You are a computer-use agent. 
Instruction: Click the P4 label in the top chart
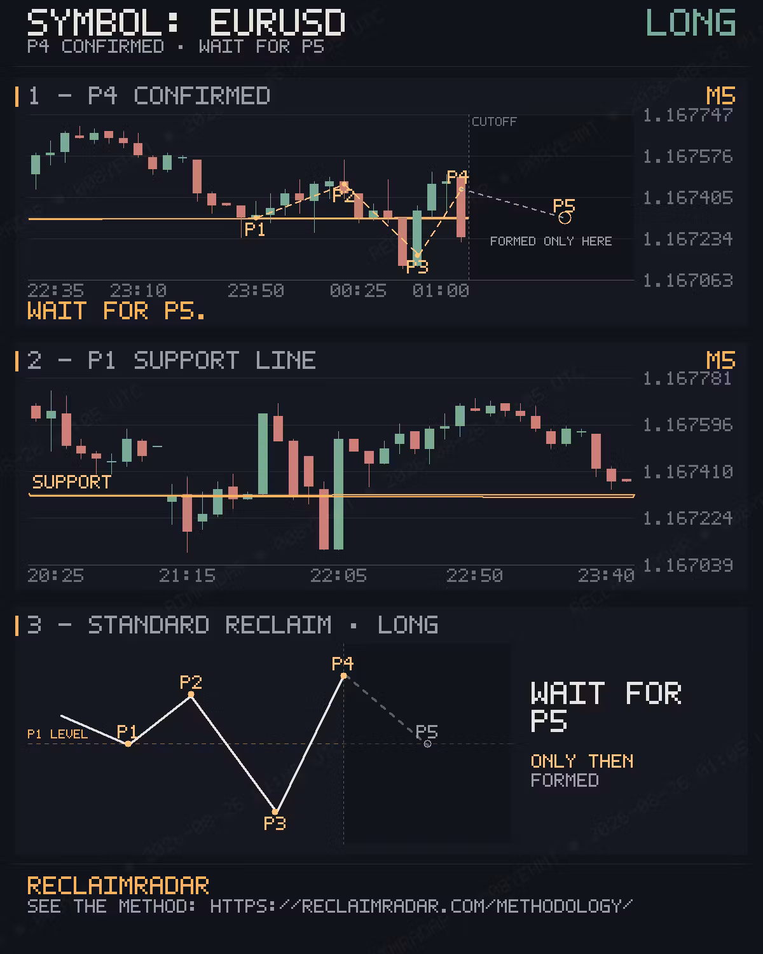pos(458,177)
